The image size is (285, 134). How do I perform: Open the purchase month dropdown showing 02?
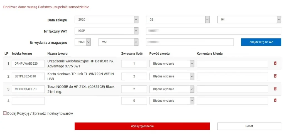click(178, 20)
